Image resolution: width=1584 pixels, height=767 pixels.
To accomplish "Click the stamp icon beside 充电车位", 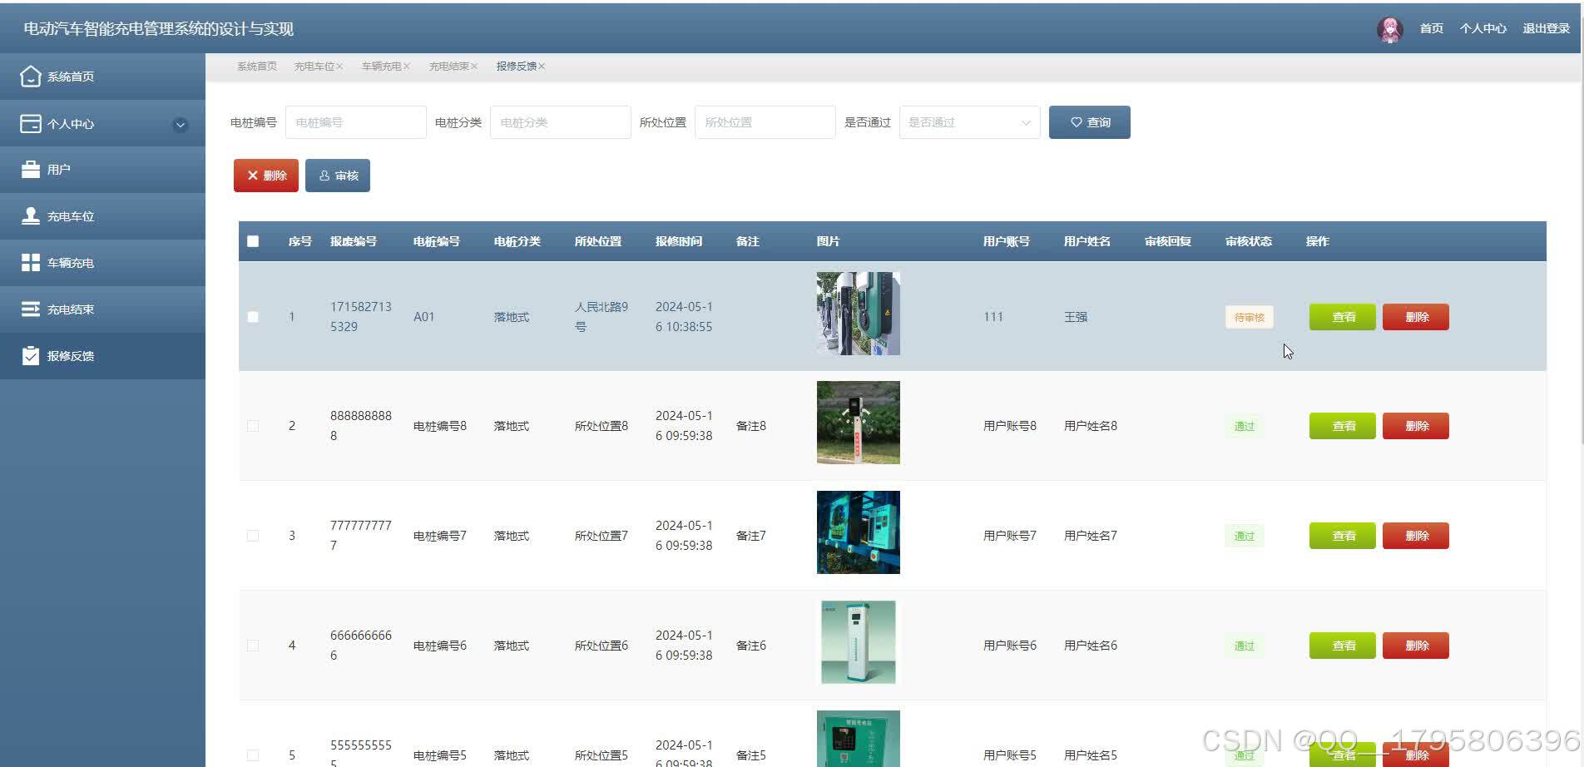I will [31, 216].
